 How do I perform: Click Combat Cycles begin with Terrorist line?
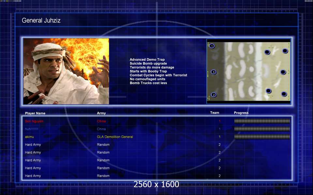coord(158,75)
